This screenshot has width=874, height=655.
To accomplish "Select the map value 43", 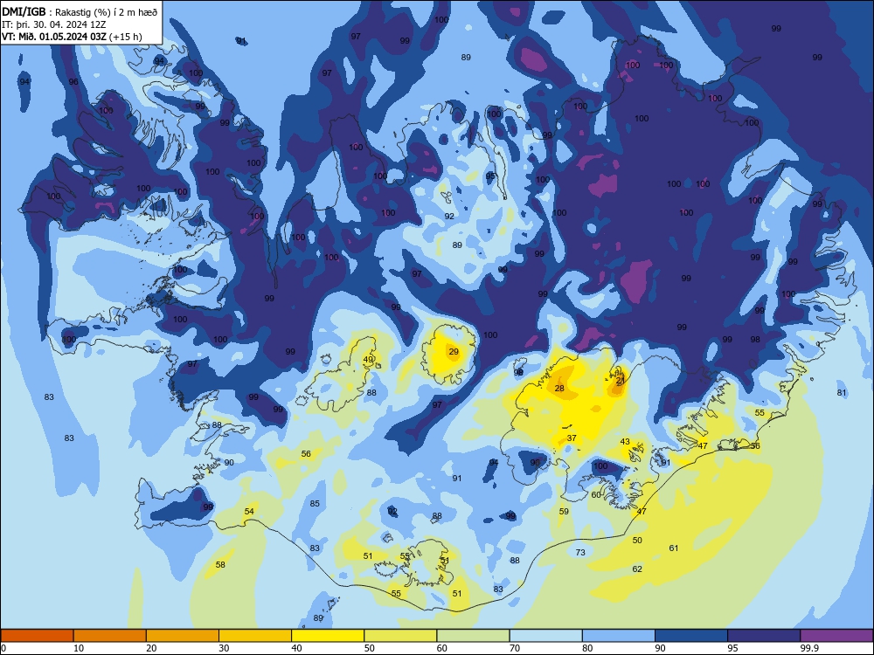I will click(626, 442).
